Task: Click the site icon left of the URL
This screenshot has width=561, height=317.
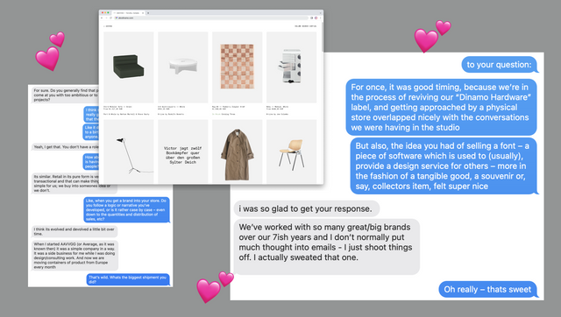Action: pos(117,18)
